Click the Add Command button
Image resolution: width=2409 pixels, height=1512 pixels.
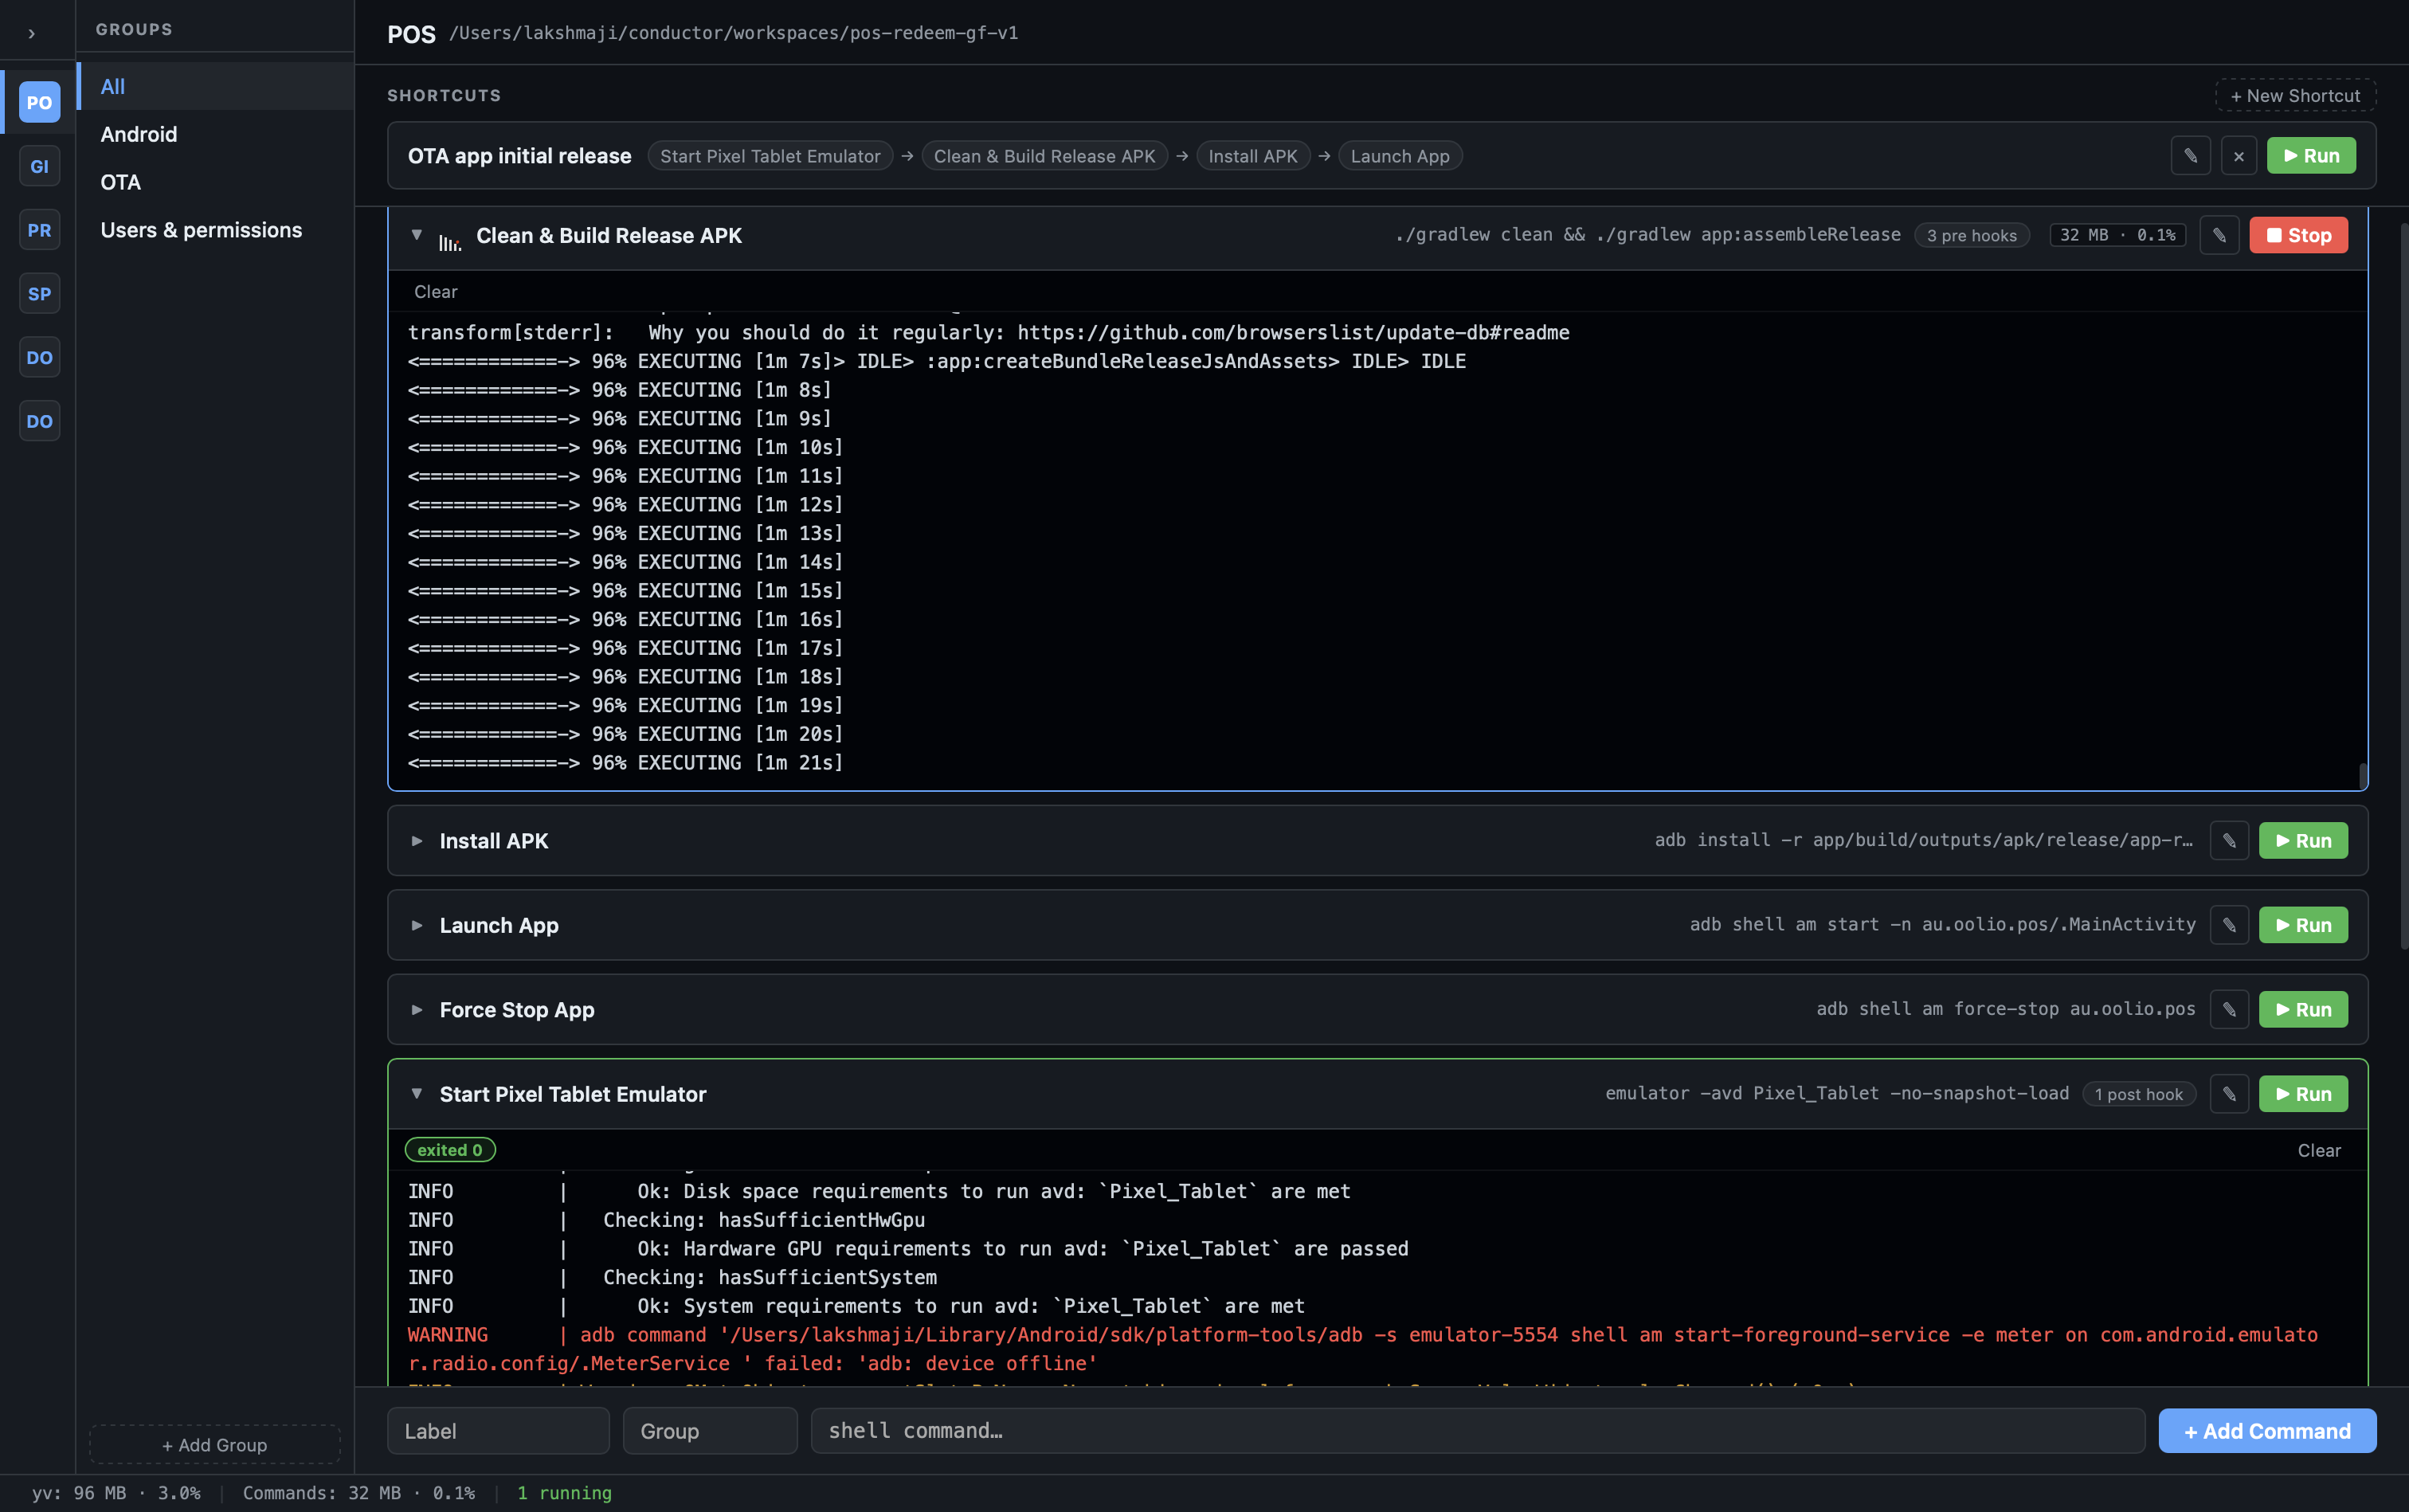pos(2267,1431)
